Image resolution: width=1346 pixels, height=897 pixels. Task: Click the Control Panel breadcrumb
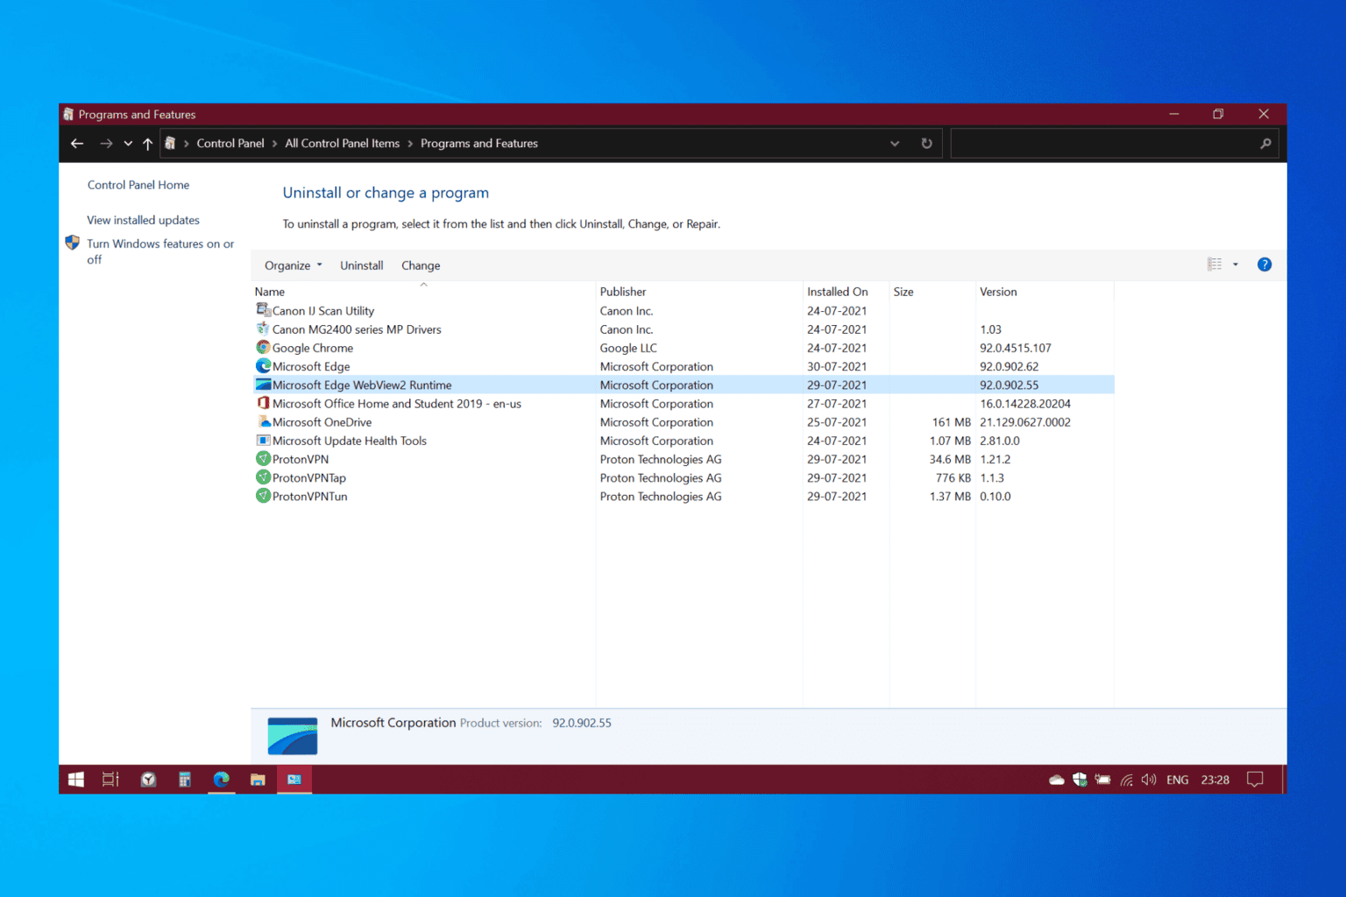coord(230,144)
